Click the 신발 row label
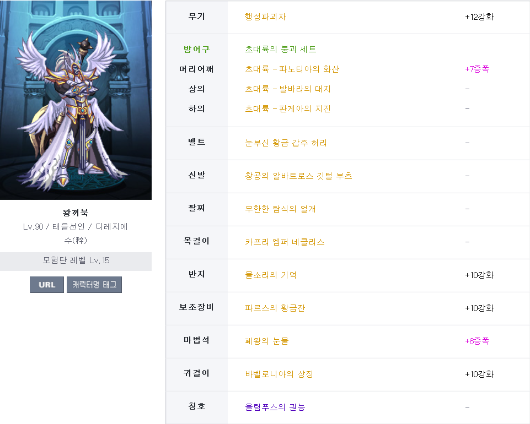Screen dimensions: 530x424 [197, 175]
